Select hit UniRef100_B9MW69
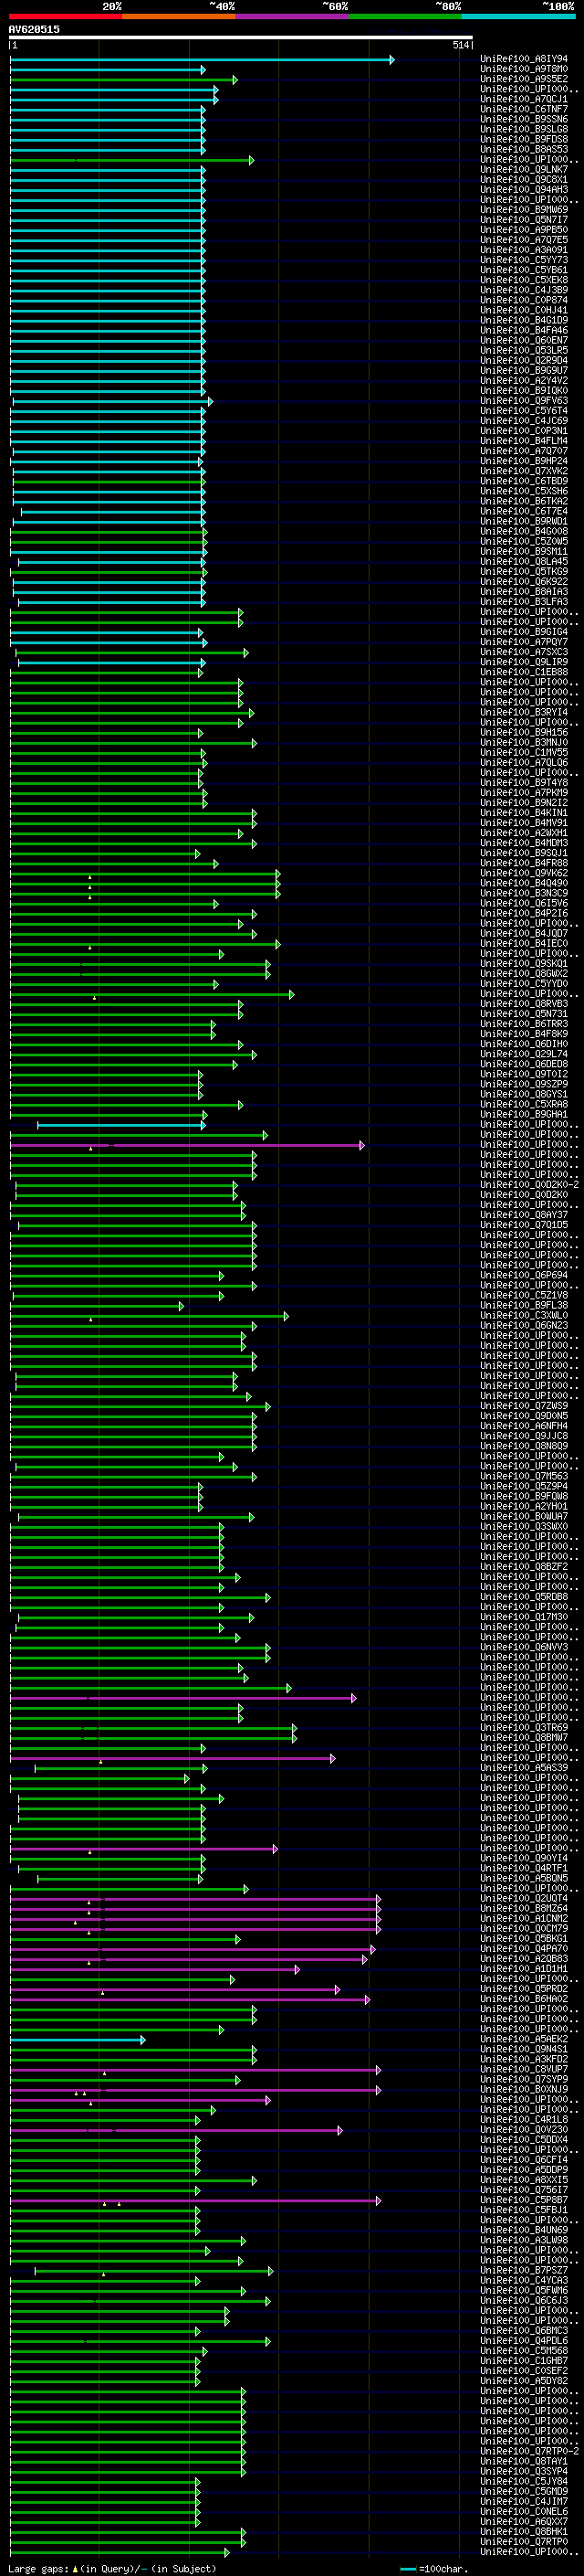 (x=523, y=210)
